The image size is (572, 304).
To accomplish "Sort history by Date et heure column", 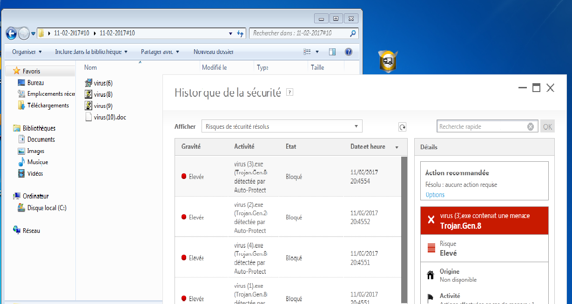I will pos(368,146).
